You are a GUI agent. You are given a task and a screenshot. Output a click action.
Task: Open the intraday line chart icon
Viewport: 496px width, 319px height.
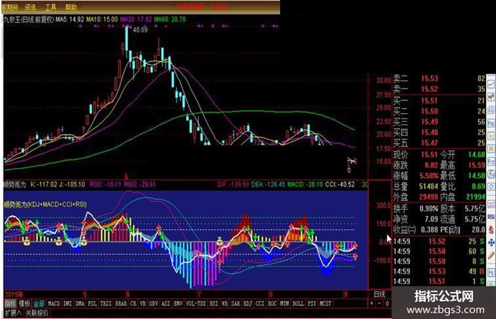point(491,84)
